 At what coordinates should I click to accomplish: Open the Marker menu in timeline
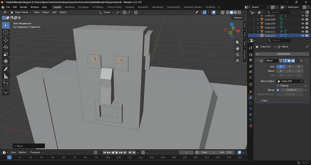23,153
